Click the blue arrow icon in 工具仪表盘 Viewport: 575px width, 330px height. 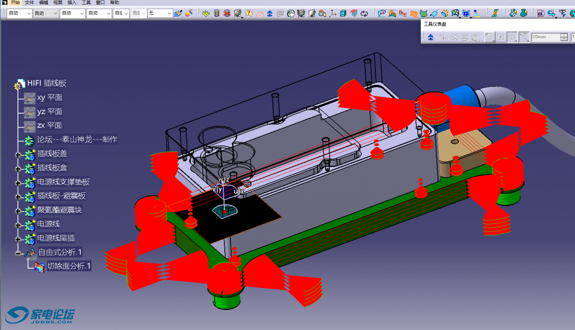(x=431, y=37)
